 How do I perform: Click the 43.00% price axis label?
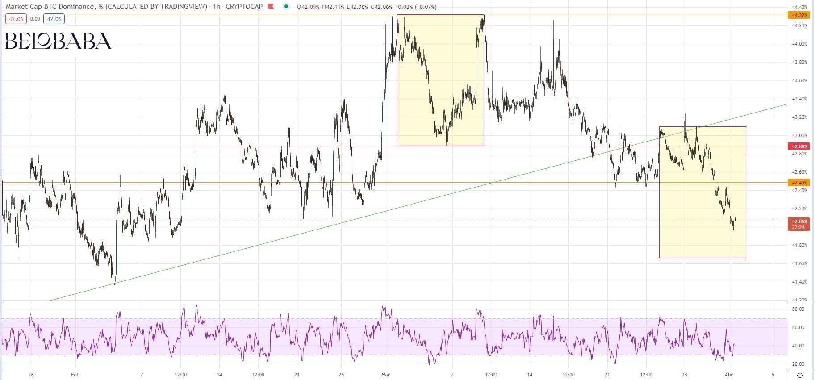coord(799,135)
